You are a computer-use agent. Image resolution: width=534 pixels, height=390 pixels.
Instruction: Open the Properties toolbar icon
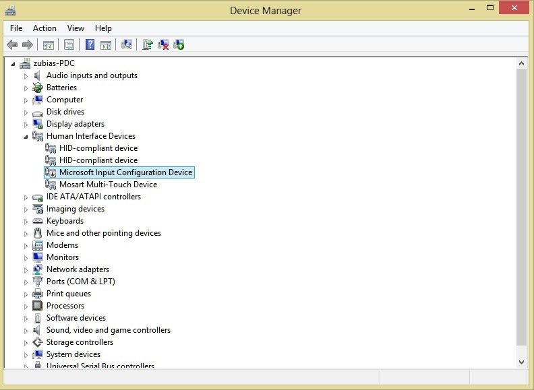[69, 44]
